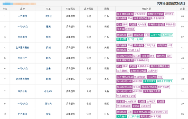The width and height of the screenshot is (188, 119).
Task: Open the 广汽本田 brand link
Action: click(x=22, y=114)
